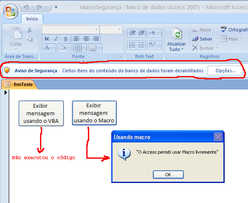
Task: Click the bulleted list icon
Action: point(141,45)
